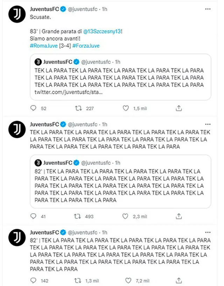Retweet the 'Scusate.' tweet with 227 retweets

point(78,108)
